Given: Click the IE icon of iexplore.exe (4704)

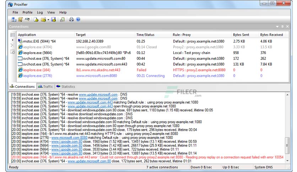Looking at the screenshot, I should click(x=20, y=47).
